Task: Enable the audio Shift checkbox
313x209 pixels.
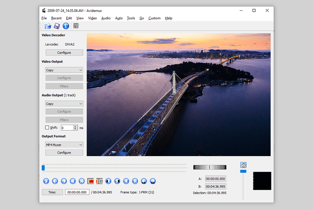Action: tap(47, 128)
